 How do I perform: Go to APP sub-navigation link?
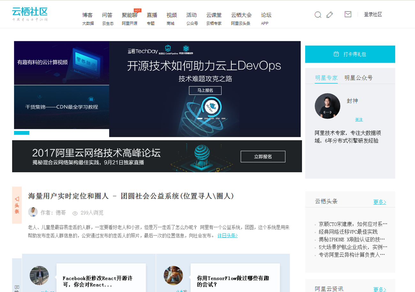click(265, 23)
